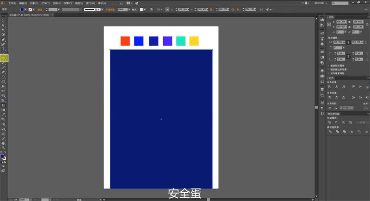Open the Swatches panel icon in dock

tap(322, 33)
